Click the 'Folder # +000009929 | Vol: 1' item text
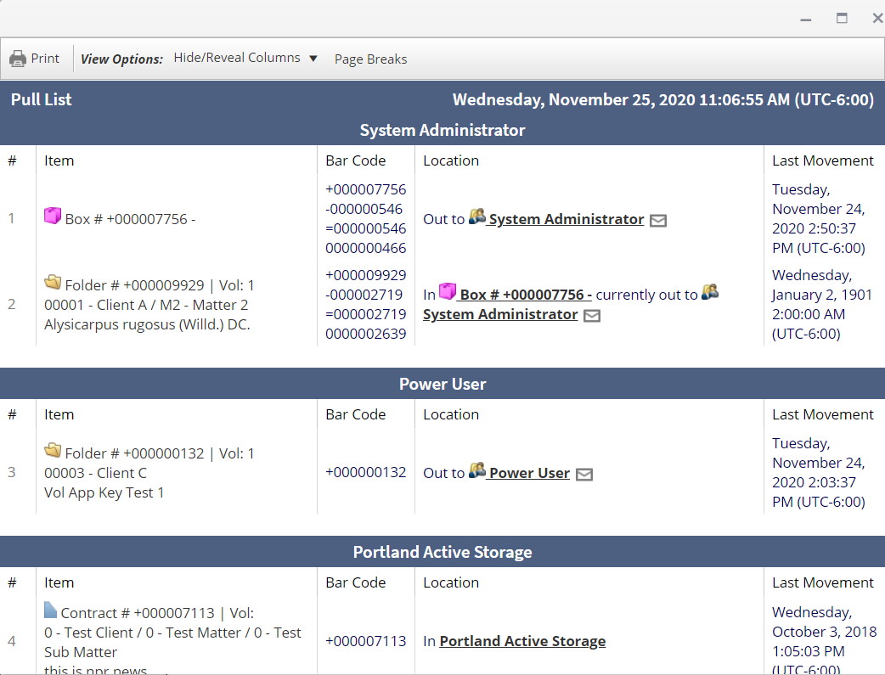885x675 pixels. tap(160, 285)
